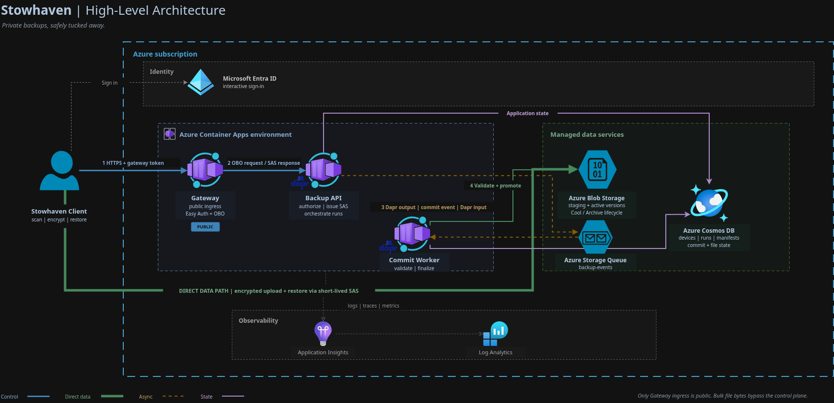This screenshot has height=403, width=834.
Task: Click the "Easy Auth + OBO" caption
Action: [205, 214]
